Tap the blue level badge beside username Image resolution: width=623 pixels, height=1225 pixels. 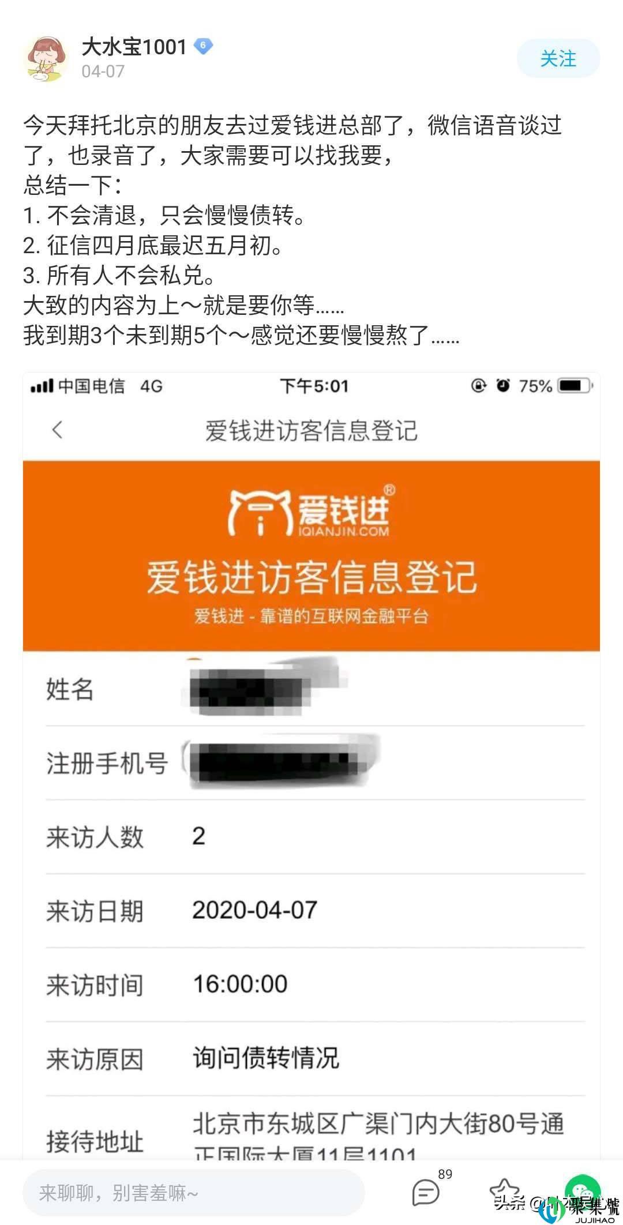pyautogui.click(x=203, y=46)
